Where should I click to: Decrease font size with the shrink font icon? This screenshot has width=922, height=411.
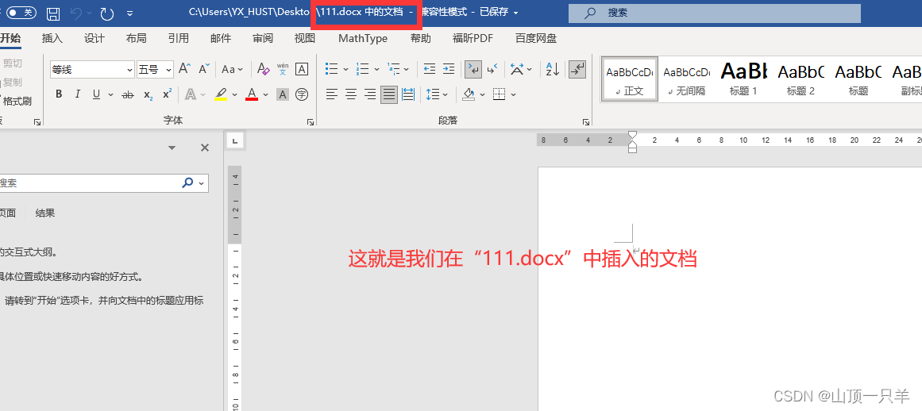[203, 69]
